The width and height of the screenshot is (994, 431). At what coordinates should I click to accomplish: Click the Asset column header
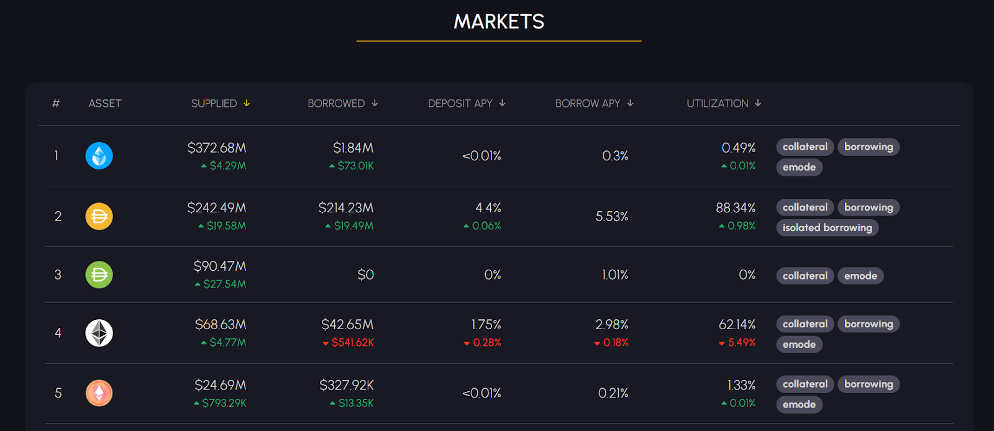(105, 104)
